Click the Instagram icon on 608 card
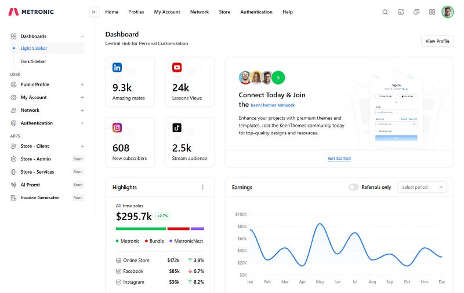Viewport: 464px width, 293px height. pos(117,127)
